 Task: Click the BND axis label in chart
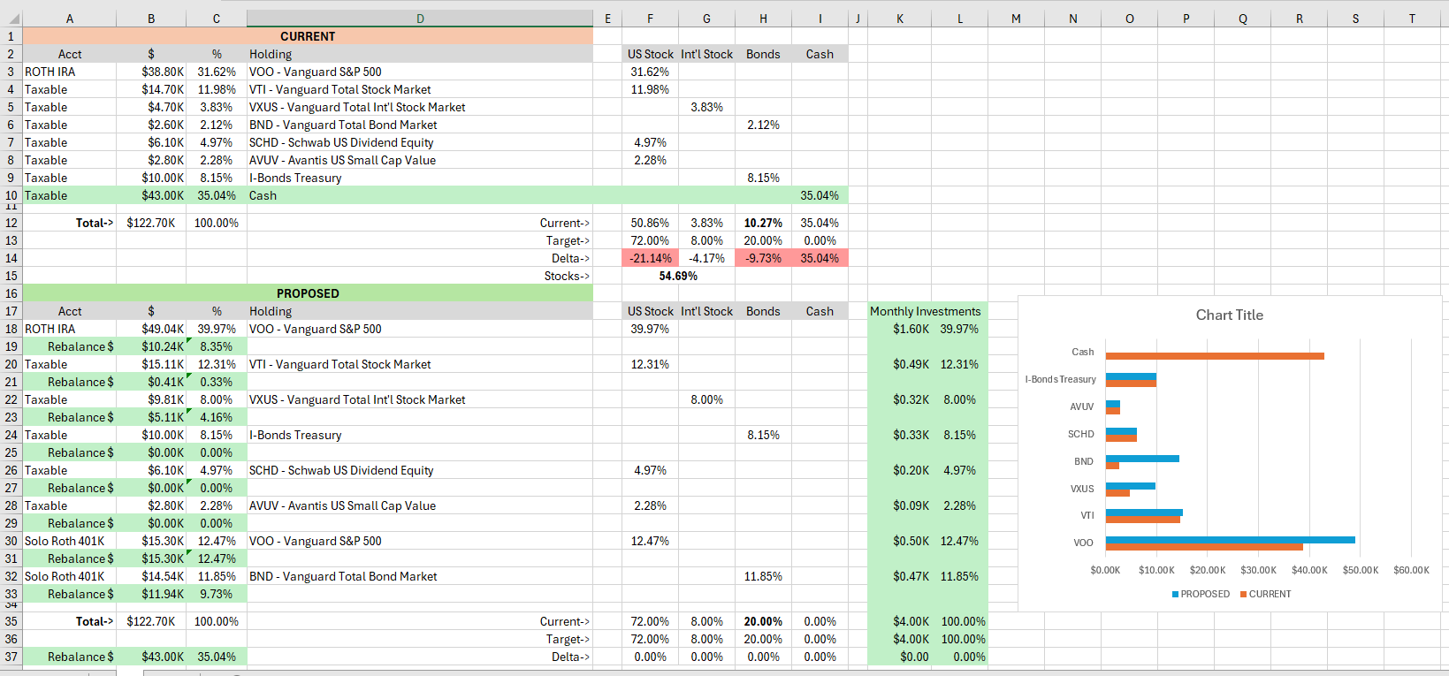1083,461
